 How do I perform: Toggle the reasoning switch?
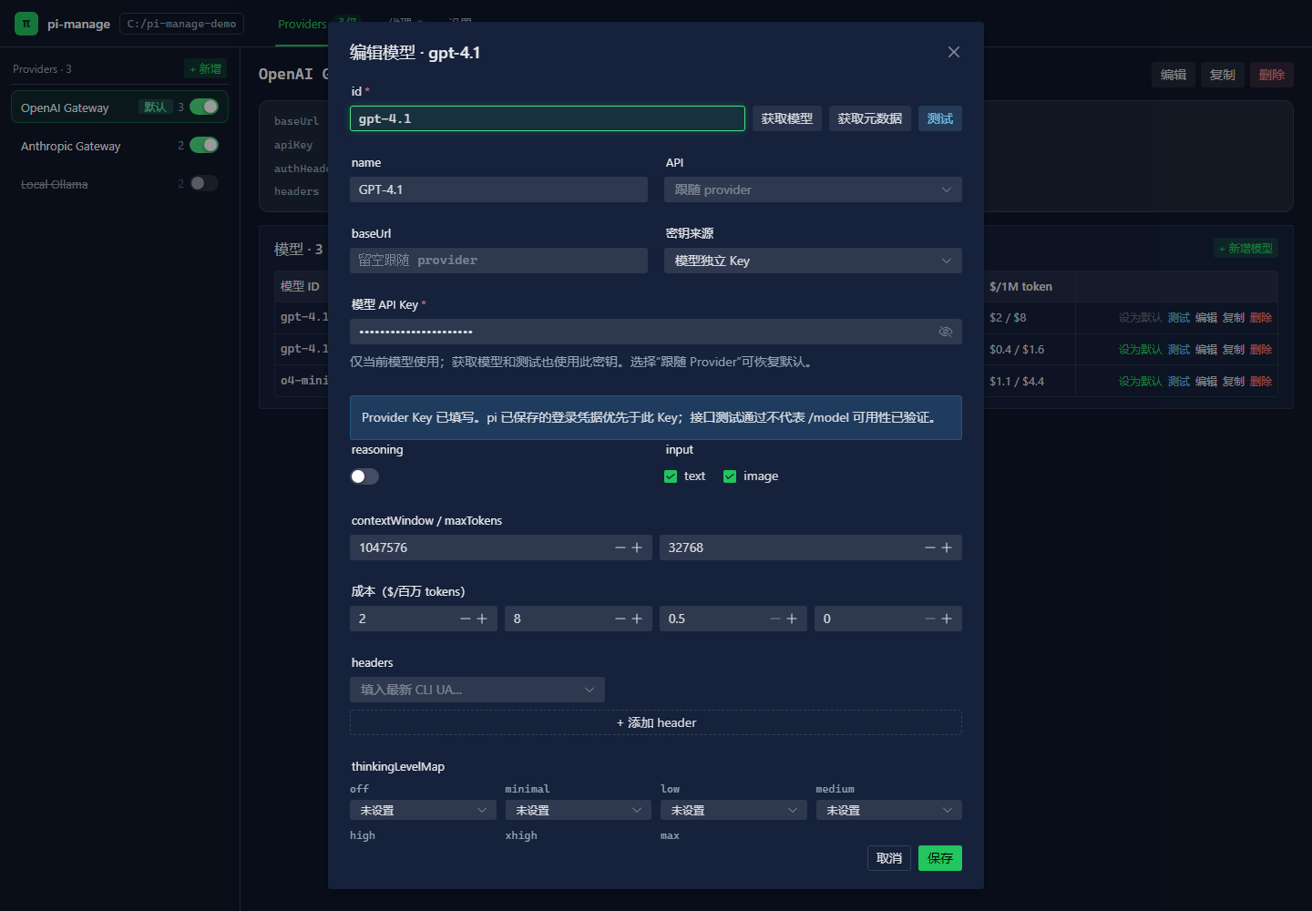pos(364,476)
